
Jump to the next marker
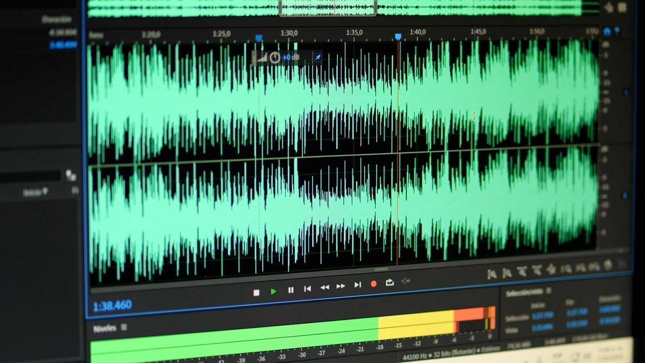click(x=358, y=285)
